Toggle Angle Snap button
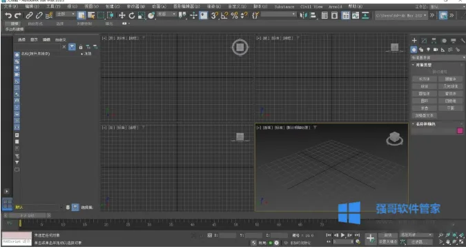 coord(224,15)
